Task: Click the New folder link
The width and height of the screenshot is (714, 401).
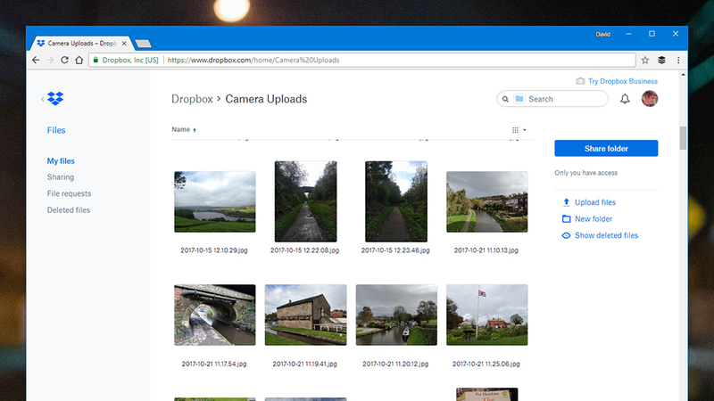Action: [x=594, y=218]
